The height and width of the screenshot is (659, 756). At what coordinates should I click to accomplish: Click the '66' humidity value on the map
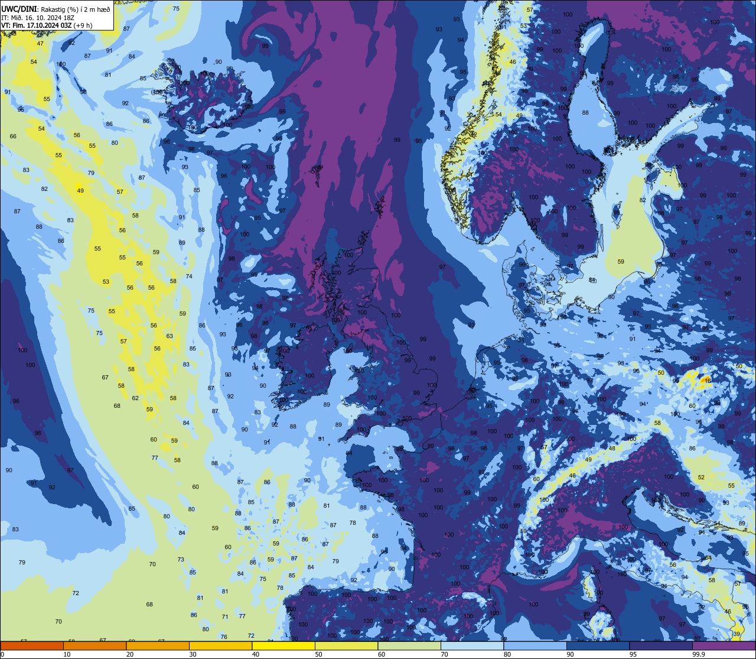pos(13,136)
